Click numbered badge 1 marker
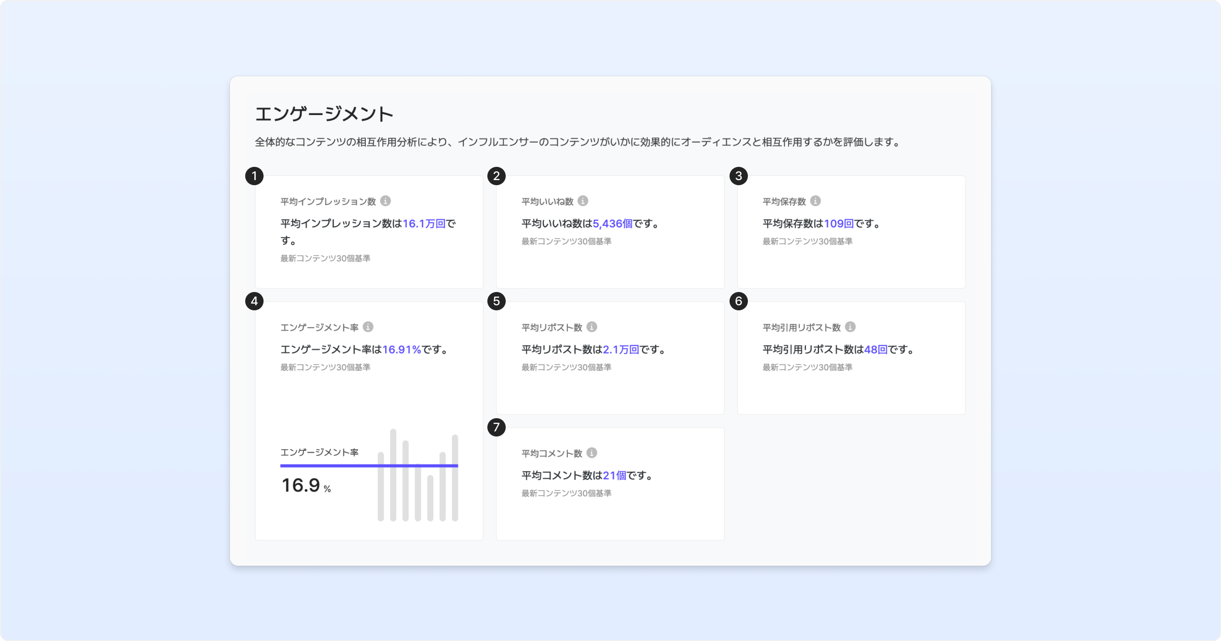This screenshot has height=641, width=1221. pos(254,176)
